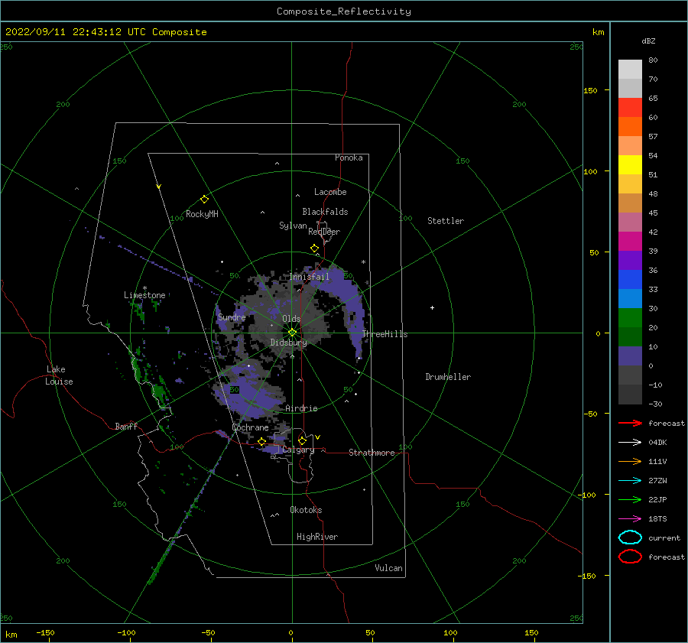
Task: Click yellow diamond marker beside RockyMH
Action: click(x=204, y=200)
